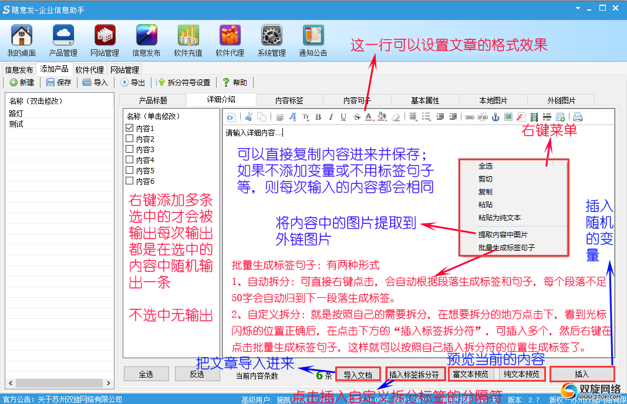The height and width of the screenshot is (404, 627).
Task: Switch to 本地图片 tab
Action: tap(493, 100)
